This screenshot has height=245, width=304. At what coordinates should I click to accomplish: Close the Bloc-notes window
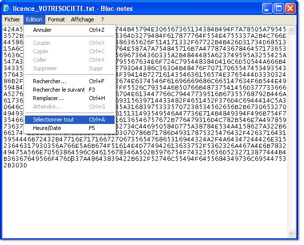(x=292, y=8)
